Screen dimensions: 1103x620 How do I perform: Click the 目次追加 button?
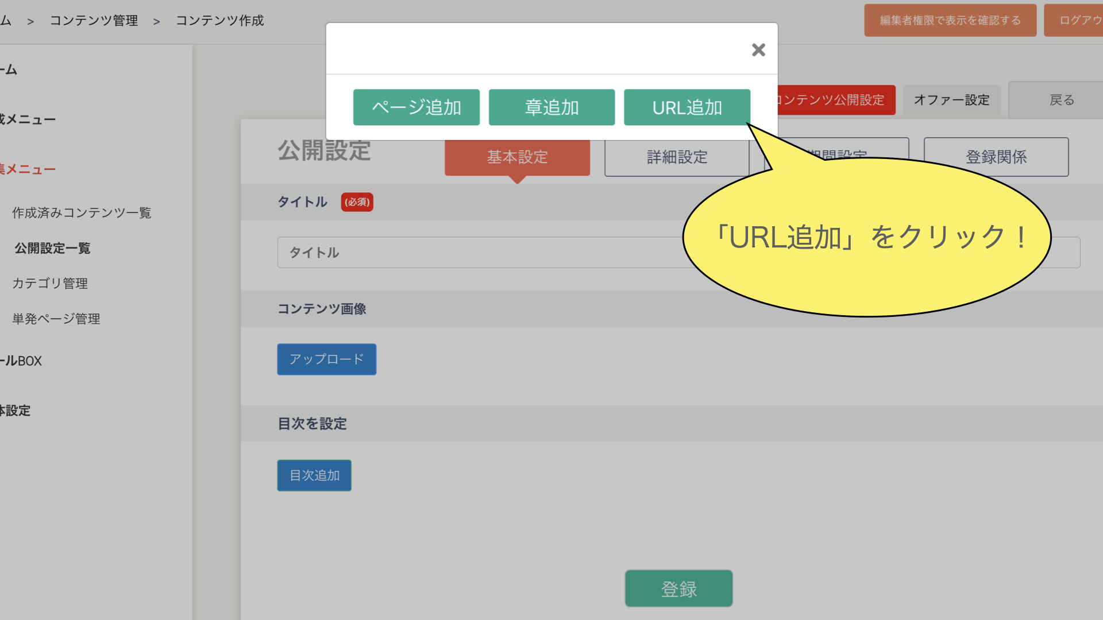(314, 475)
